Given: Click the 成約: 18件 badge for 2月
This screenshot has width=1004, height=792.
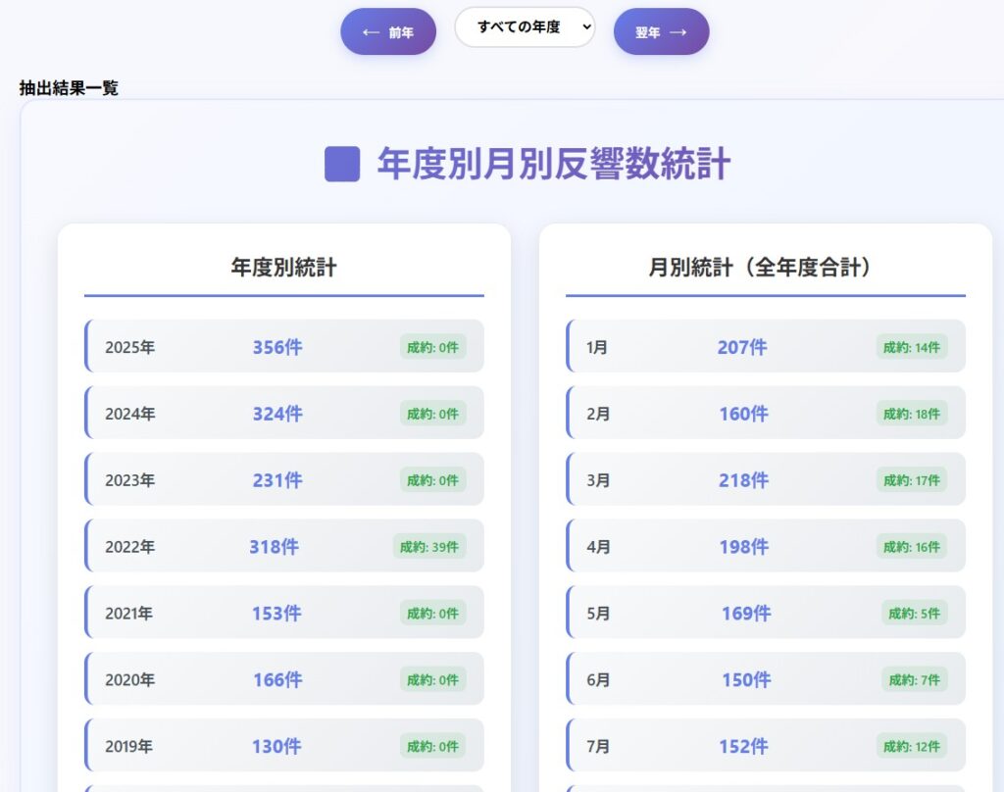Looking at the screenshot, I should (x=911, y=414).
